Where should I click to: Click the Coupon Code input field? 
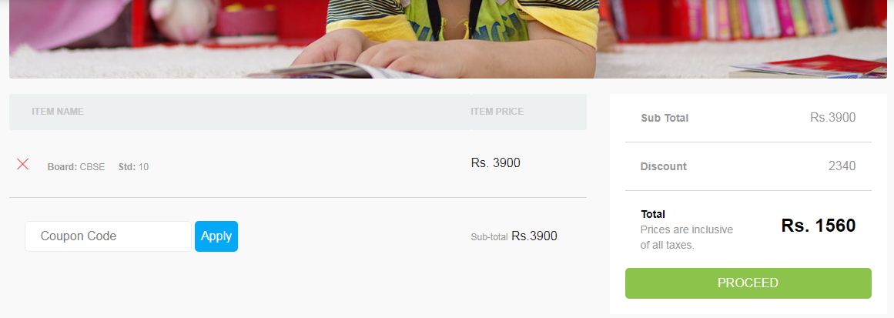pyautogui.click(x=109, y=236)
